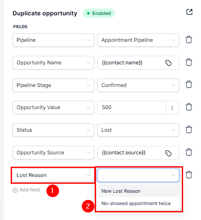Remove the Status field row
201x220 pixels.
coord(189,130)
